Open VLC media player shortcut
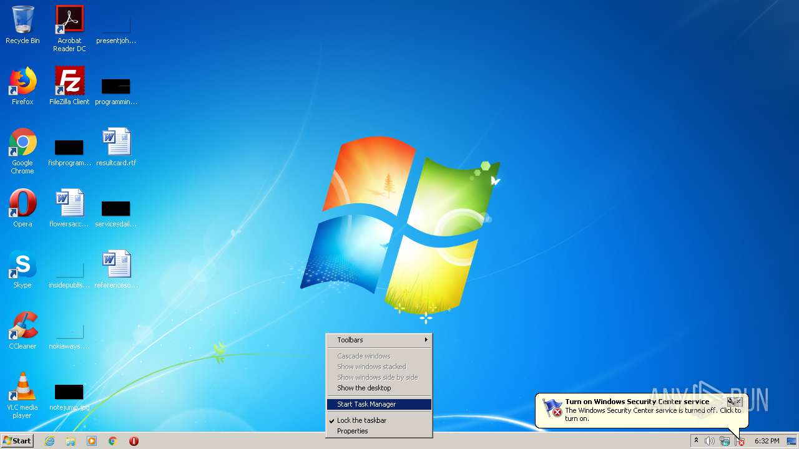799x449 pixels. (22, 395)
